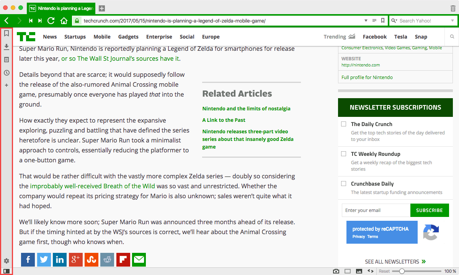This screenshot has width=459, height=275.
Task: Click the Search Yahoo field
Action: 423,21
